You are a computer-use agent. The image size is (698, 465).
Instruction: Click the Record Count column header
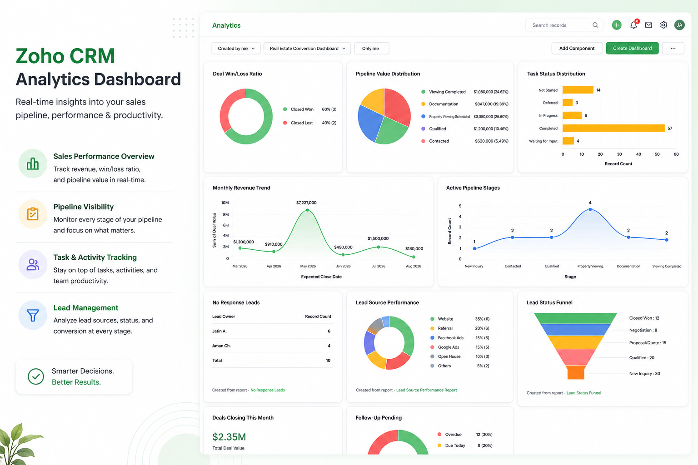pyautogui.click(x=318, y=317)
